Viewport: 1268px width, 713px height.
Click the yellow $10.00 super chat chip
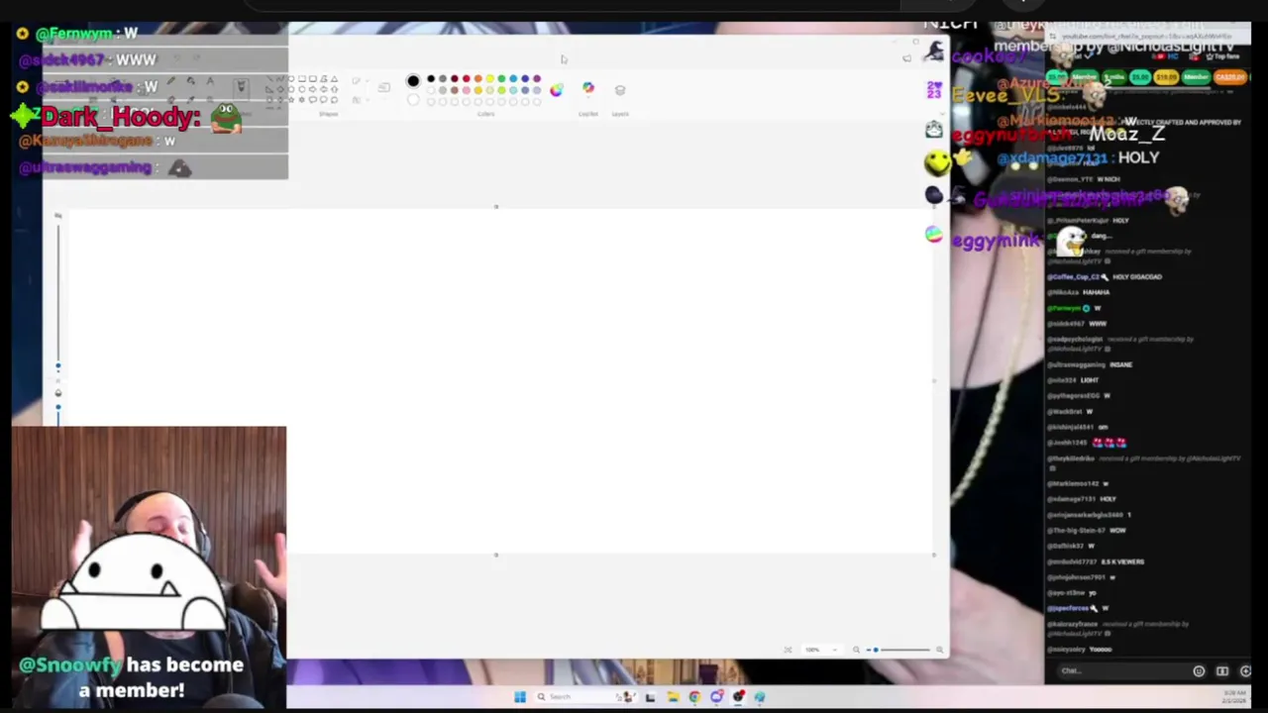pyautogui.click(x=1166, y=77)
